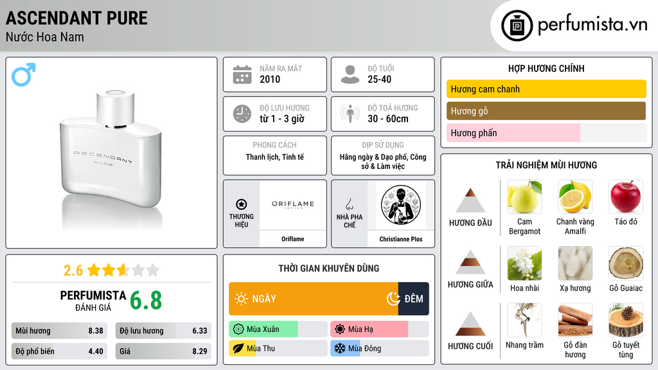Click the launch year 2010 value
Image resolution: width=658 pixels, height=370 pixels.
tap(270, 79)
